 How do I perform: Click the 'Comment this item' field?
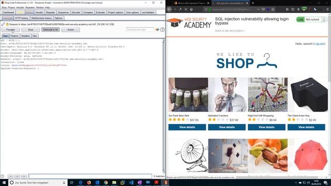[x=140, y=30]
